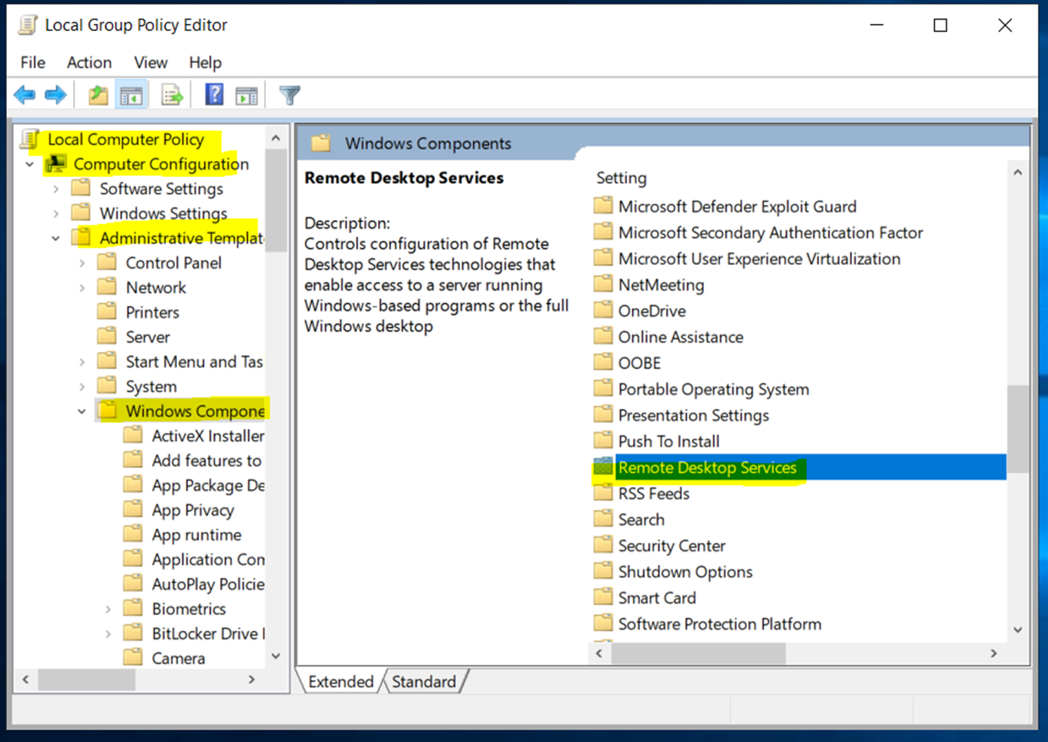This screenshot has width=1048, height=742.
Task: Toggle the show/hide console tree icon
Action: pos(131,96)
